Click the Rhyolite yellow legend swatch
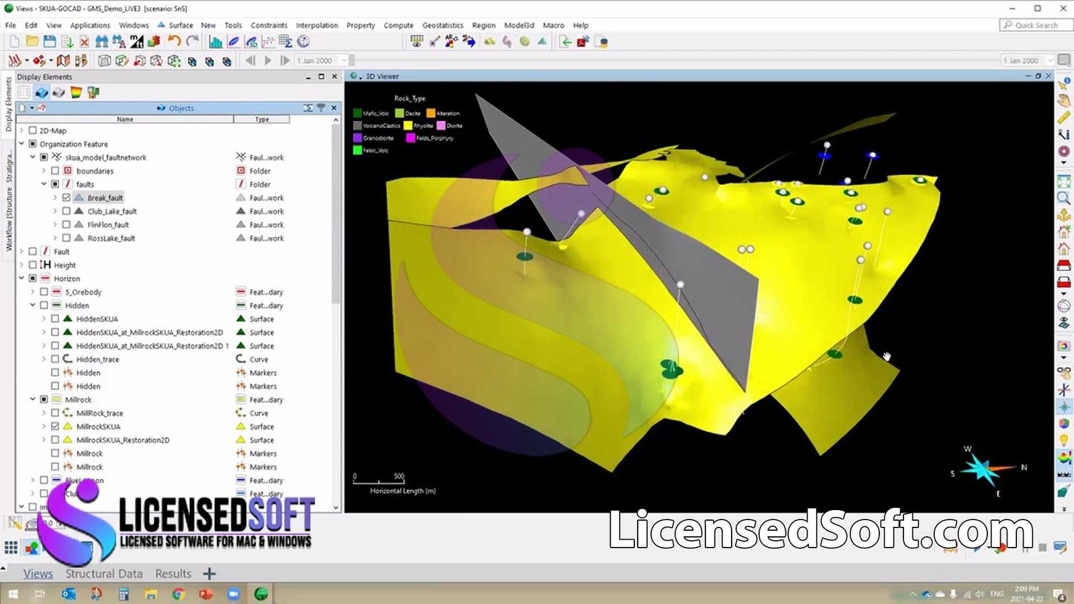 click(407, 125)
